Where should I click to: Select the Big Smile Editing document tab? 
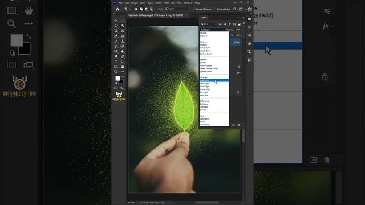(x=156, y=15)
